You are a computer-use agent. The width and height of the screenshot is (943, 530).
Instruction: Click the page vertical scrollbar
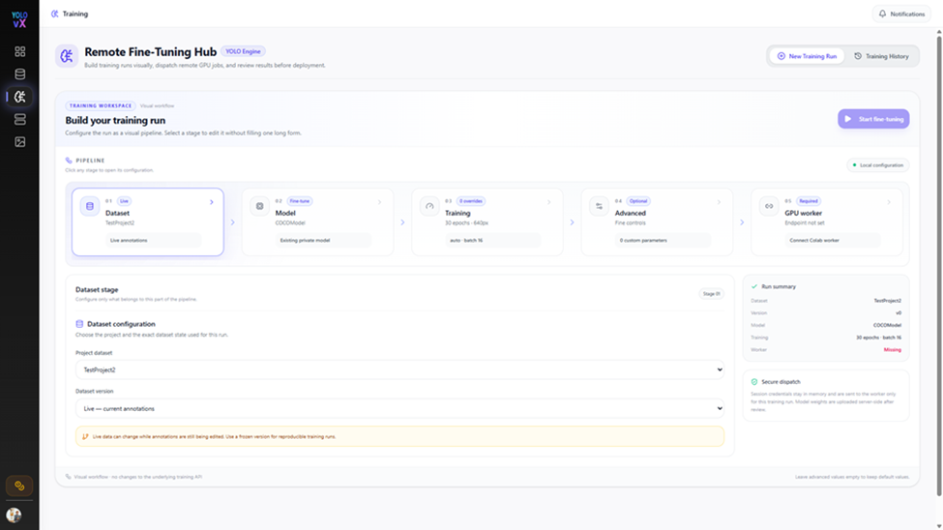pos(939,265)
